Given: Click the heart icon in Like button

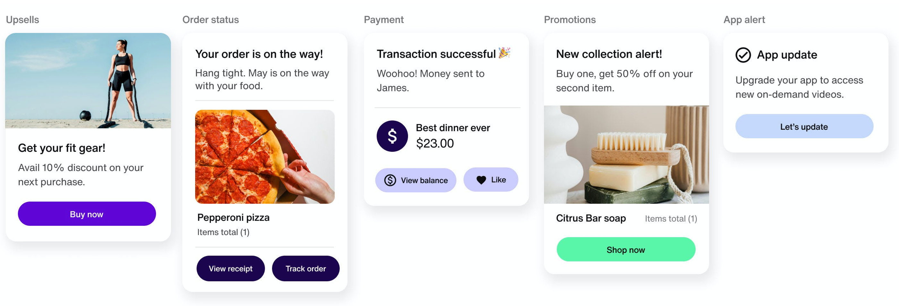Looking at the screenshot, I should (x=481, y=180).
